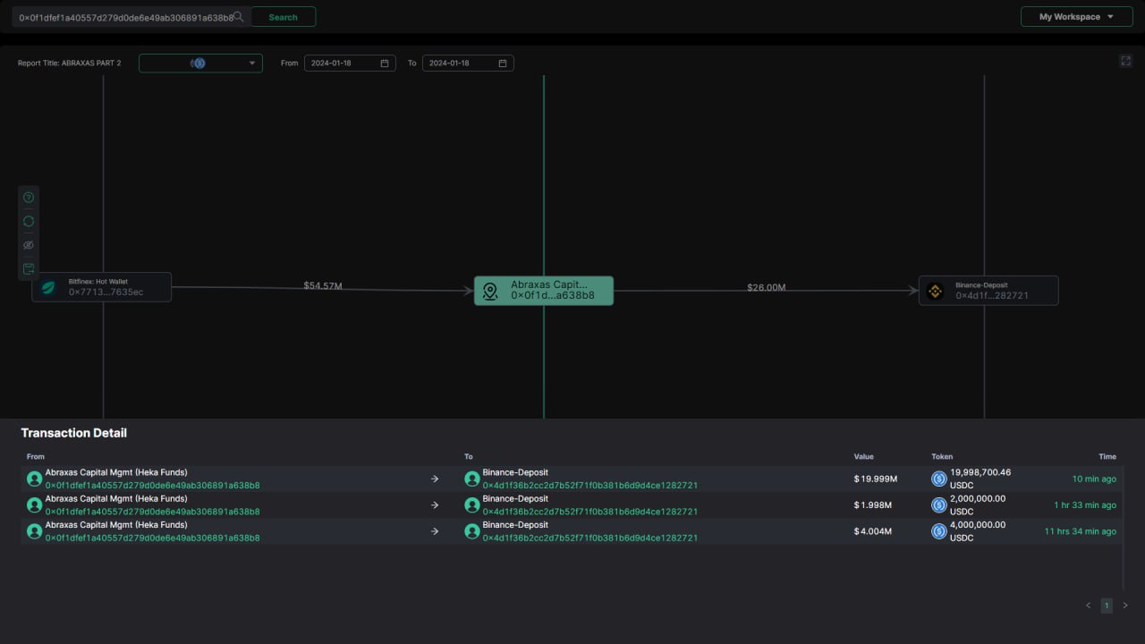Select page 1 in pagination
The width and height of the screenshot is (1145, 644).
point(1107,606)
